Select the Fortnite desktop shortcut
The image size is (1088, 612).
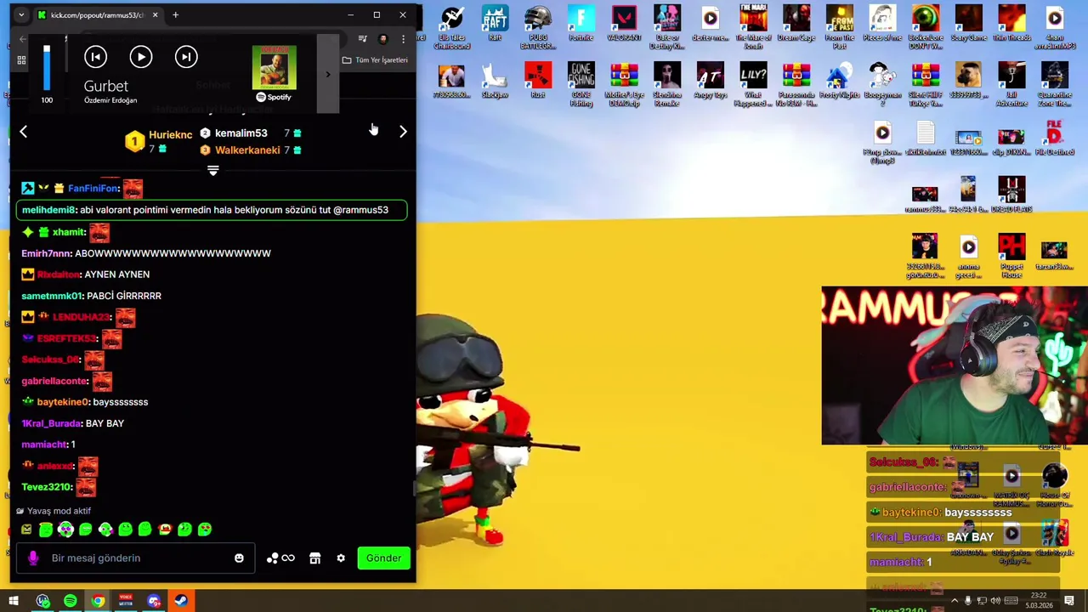point(581,24)
